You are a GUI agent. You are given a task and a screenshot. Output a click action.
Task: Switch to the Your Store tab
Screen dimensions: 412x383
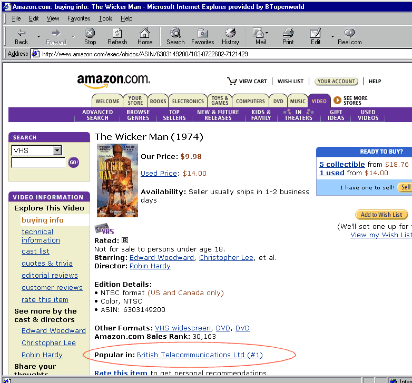click(135, 100)
